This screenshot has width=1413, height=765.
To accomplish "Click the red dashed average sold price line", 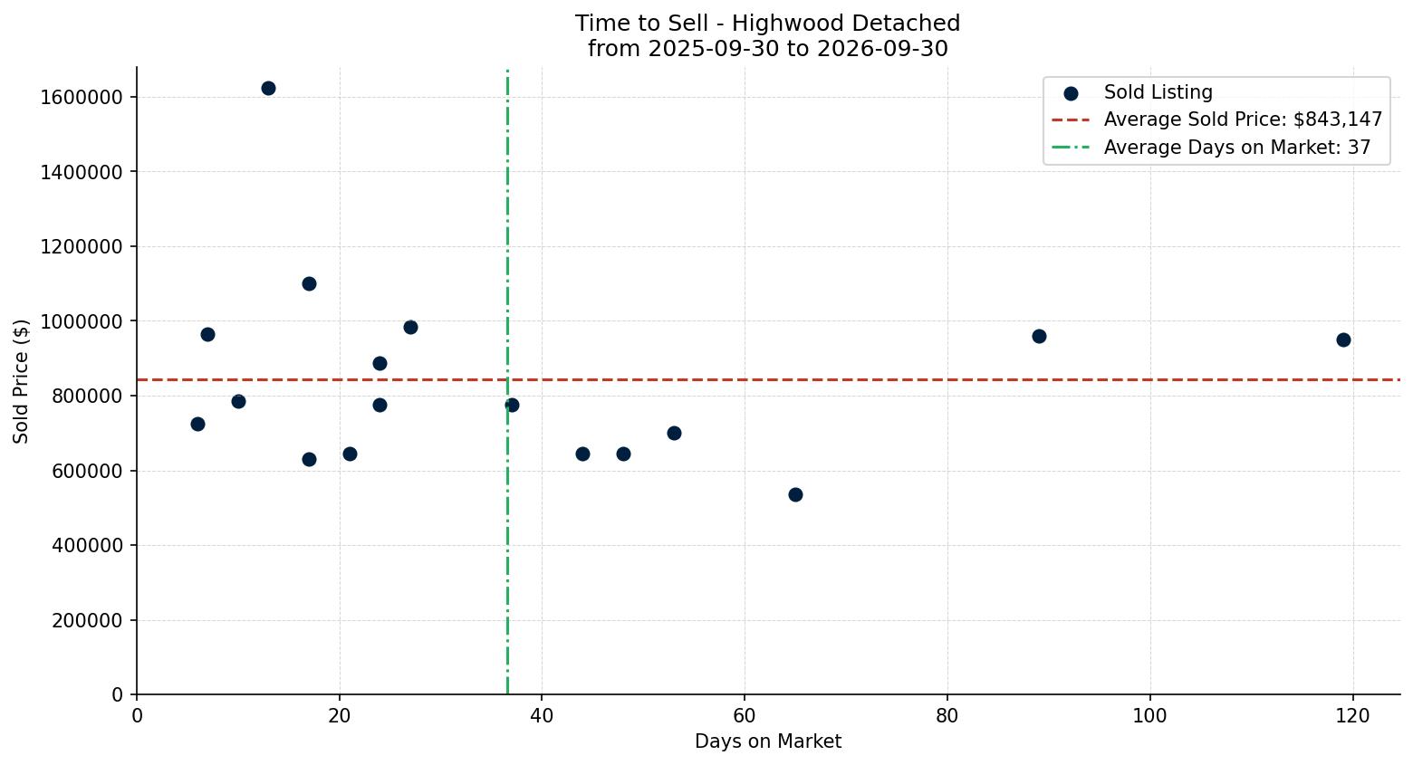I will point(768,379).
